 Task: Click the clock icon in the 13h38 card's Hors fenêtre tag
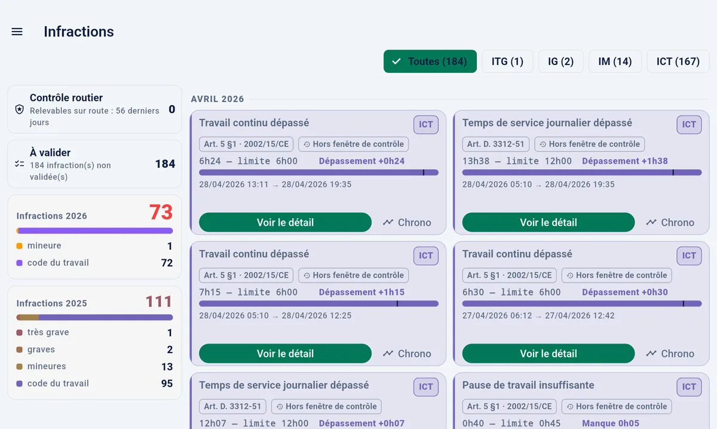coord(543,144)
